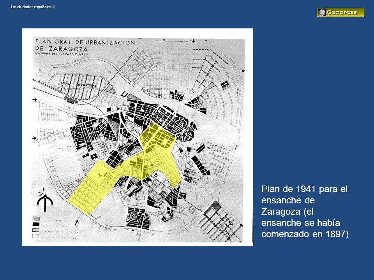Click the 'DE ZARAGOZA' title line
The width and height of the screenshot is (374, 280).
[61, 49]
